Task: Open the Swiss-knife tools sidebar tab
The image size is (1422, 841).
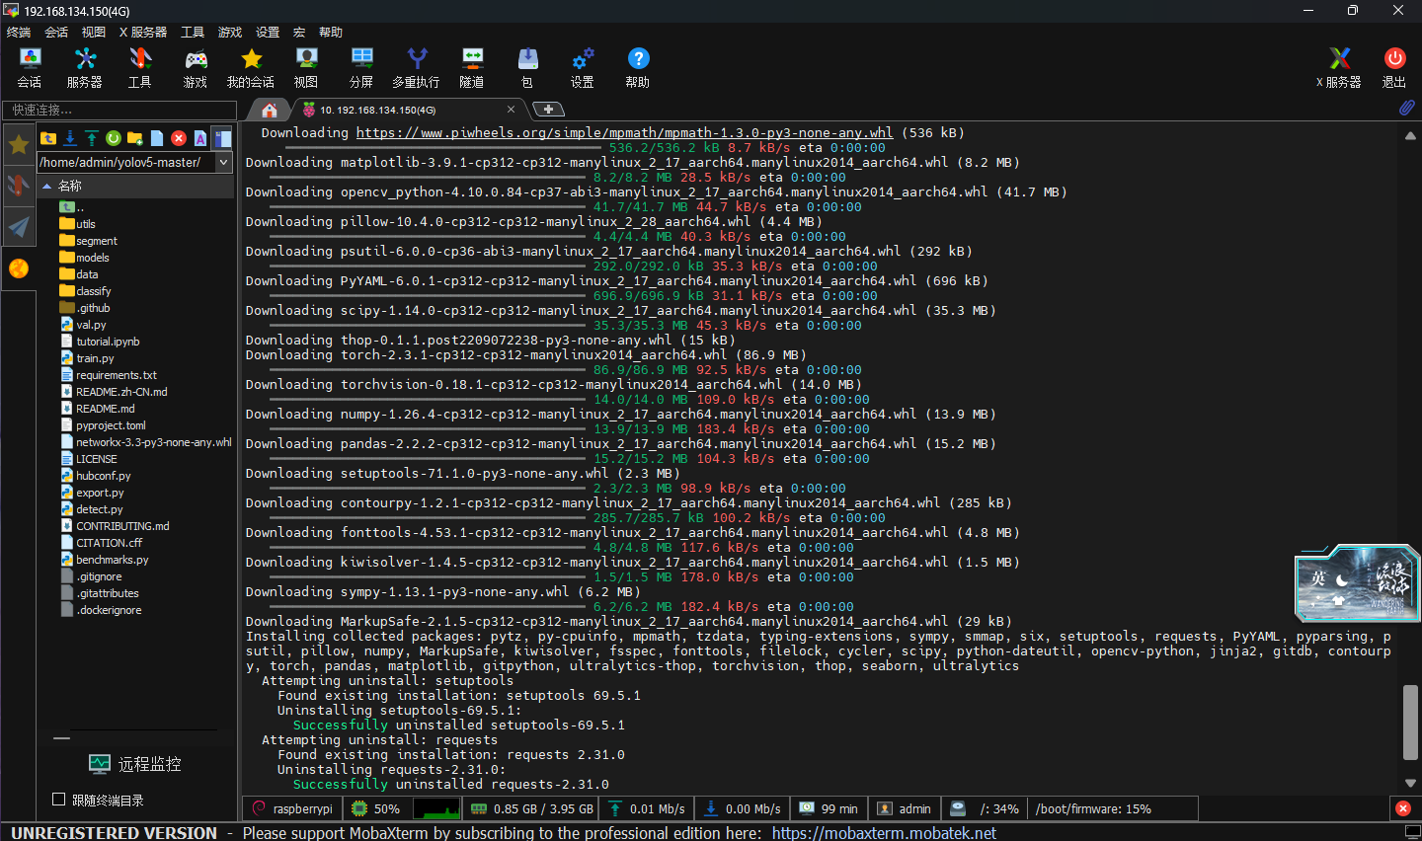Action: (x=19, y=186)
